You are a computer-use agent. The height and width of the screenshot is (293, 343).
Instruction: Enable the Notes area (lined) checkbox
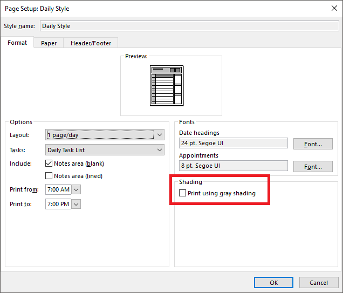point(49,176)
